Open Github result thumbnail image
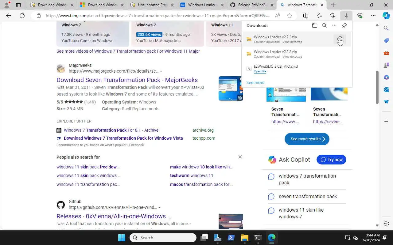The height and width of the screenshot is (245, 393). click(231, 221)
